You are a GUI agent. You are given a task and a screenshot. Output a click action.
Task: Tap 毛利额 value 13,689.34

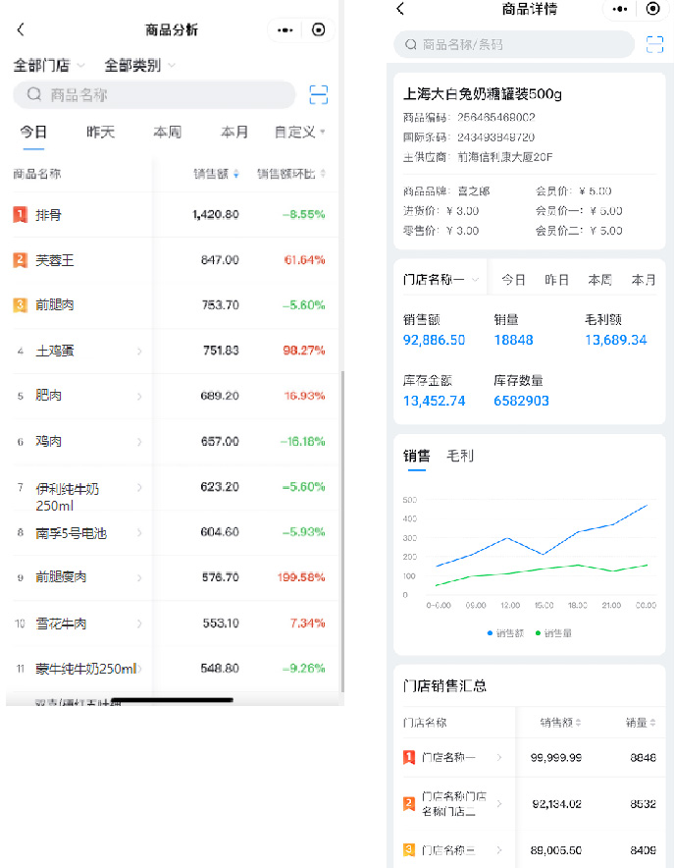616,340
